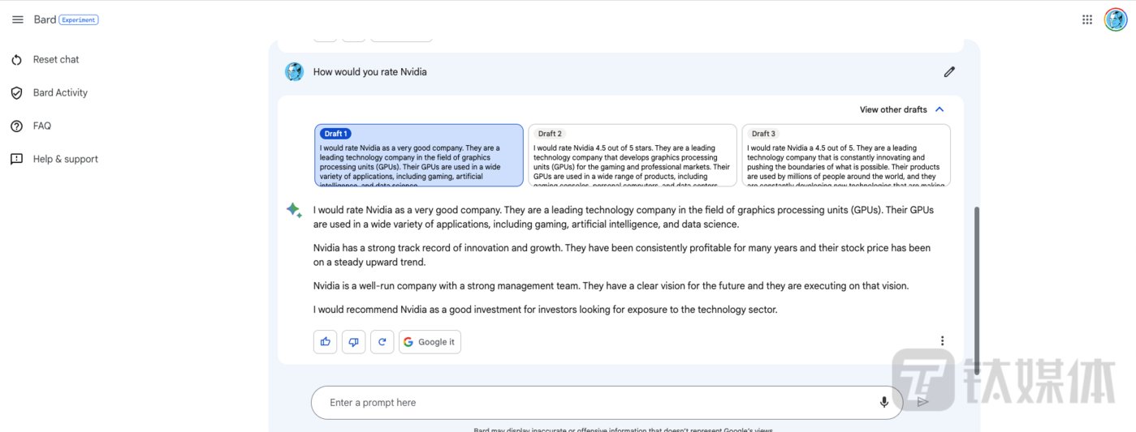Select the Draft 3 card

(x=845, y=156)
